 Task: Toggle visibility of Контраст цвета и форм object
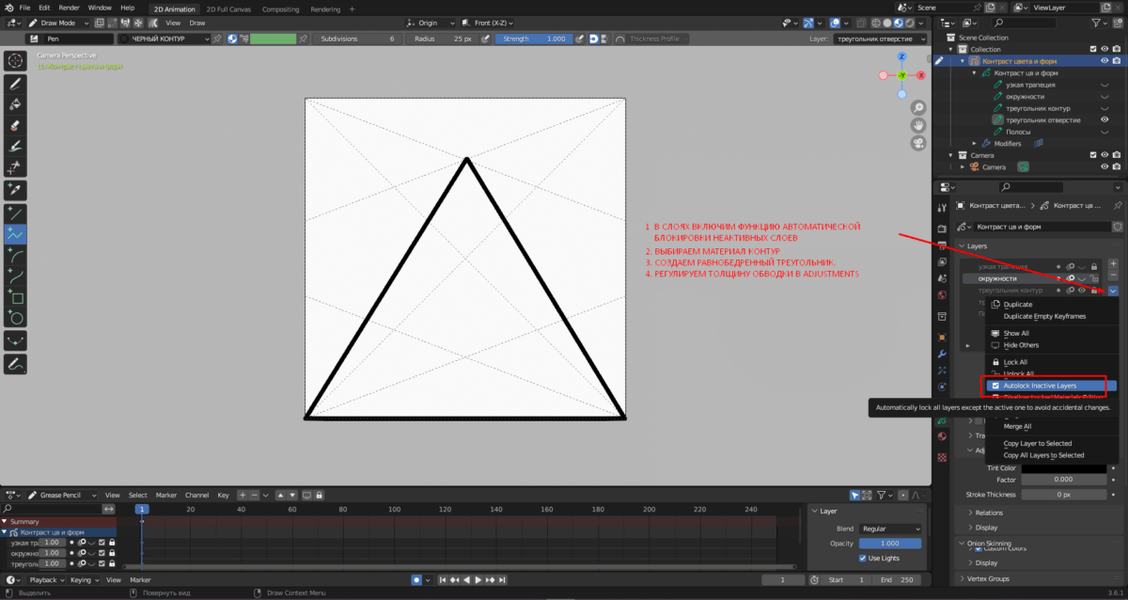tap(1105, 61)
